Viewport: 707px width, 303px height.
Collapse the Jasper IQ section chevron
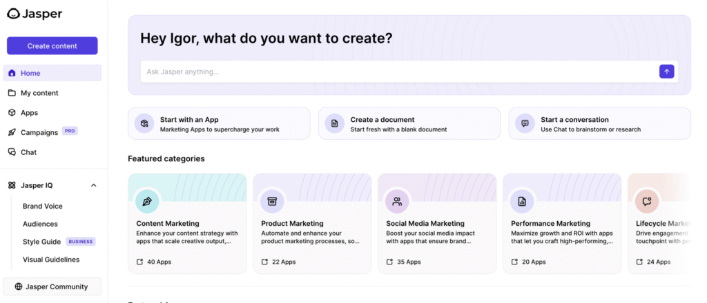(x=94, y=185)
